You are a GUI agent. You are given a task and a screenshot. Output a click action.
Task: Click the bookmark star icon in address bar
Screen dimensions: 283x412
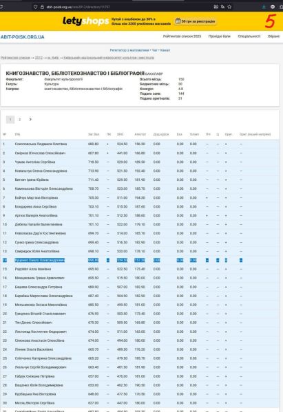pos(229,7)
